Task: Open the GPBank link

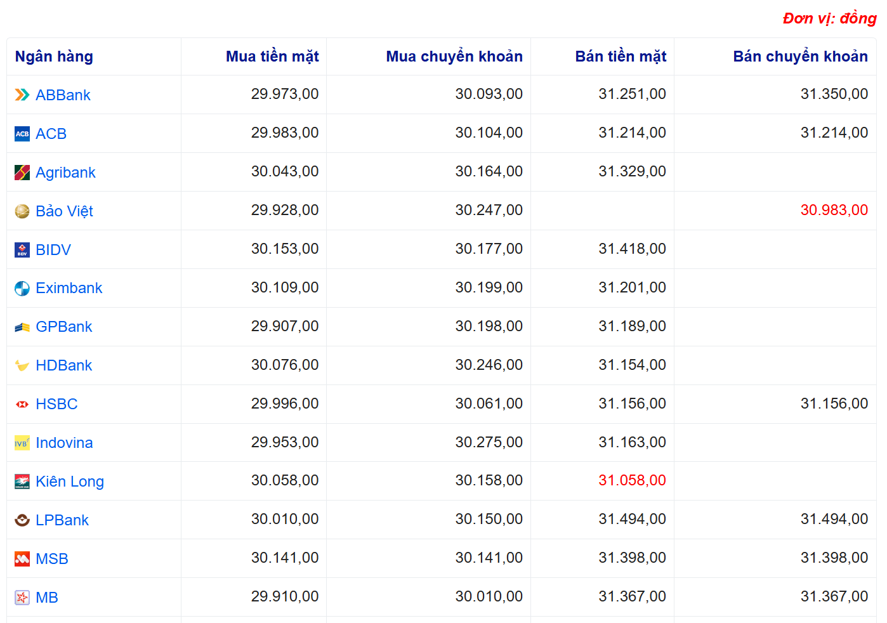Action: (63, 327)
